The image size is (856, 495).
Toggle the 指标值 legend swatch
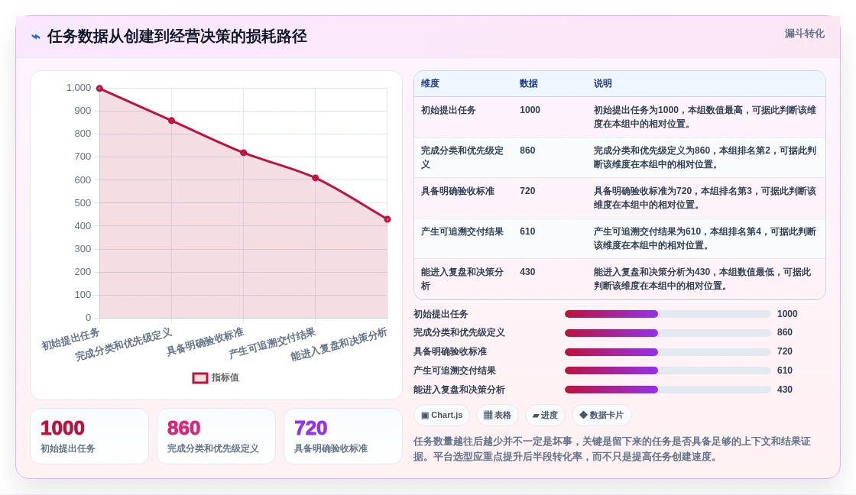tap(199, 377)
